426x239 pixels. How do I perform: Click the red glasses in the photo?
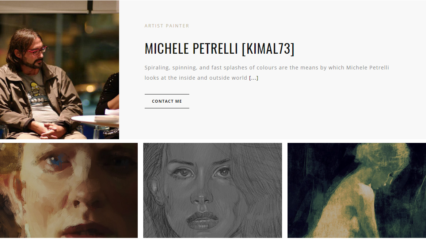tap(37, 51)
